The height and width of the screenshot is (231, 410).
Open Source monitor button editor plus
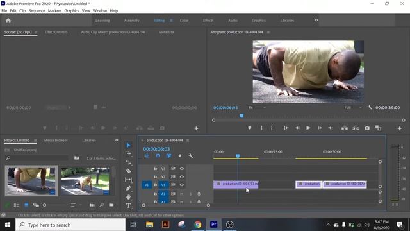196,128
